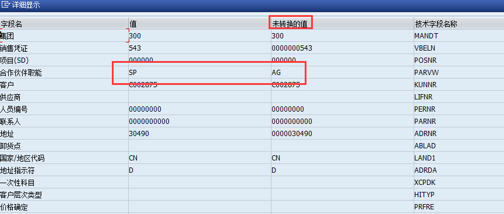This screenshot has height=214, width=504.
Task: Click the 人员编号 value 00000000
Action: 145,109
